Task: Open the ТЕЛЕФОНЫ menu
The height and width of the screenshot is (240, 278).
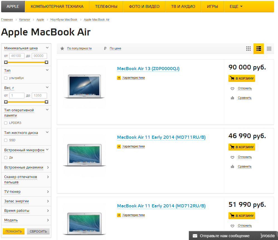Action: click(106, 6)
